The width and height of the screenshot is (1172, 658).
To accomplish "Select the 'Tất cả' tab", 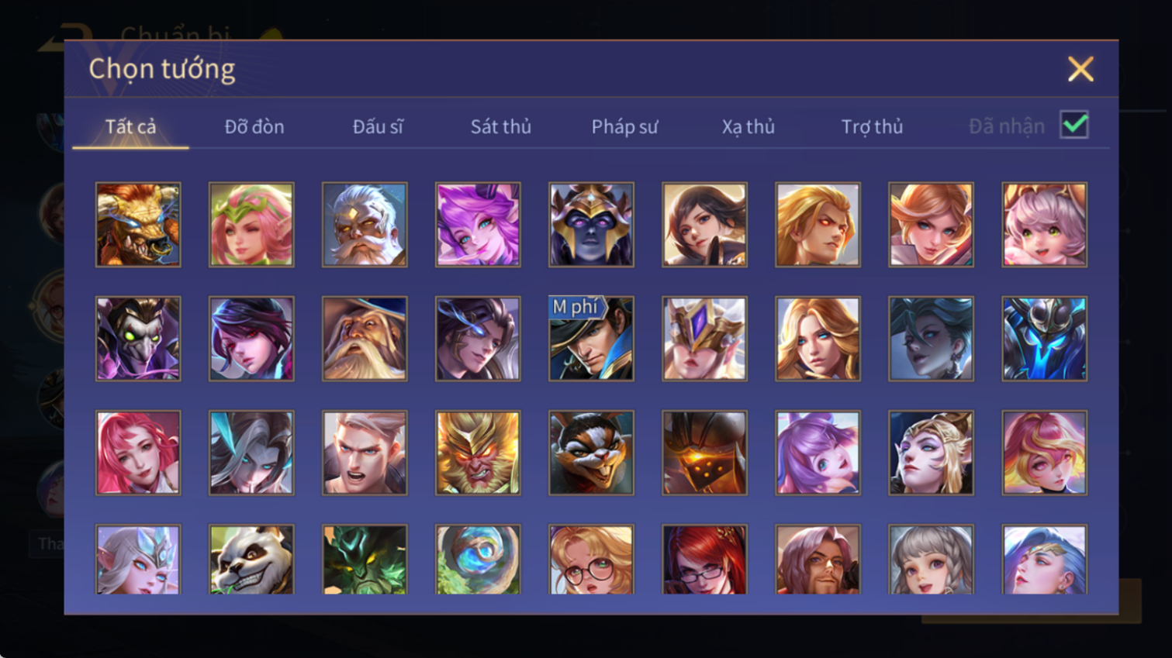I will 130,126.
